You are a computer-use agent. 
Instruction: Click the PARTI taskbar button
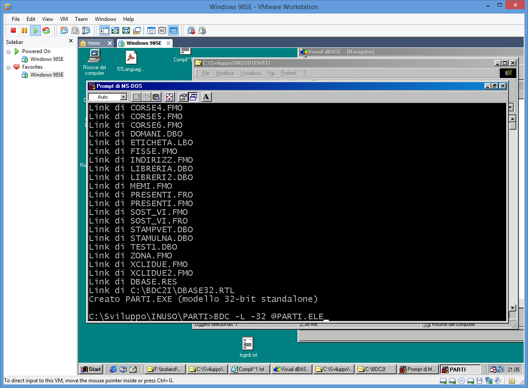(x=460, y=369)
